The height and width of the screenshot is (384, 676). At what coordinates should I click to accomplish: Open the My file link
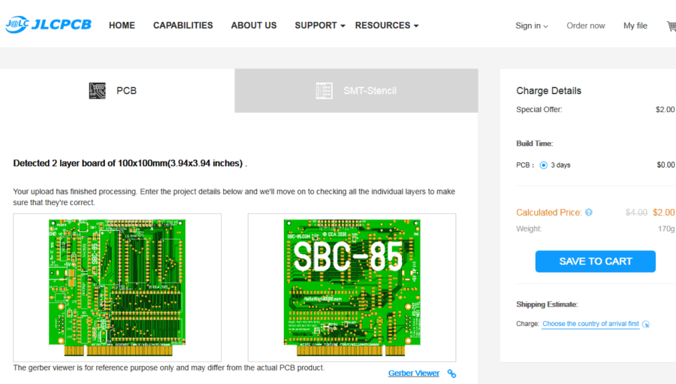(x=635, y=26)
